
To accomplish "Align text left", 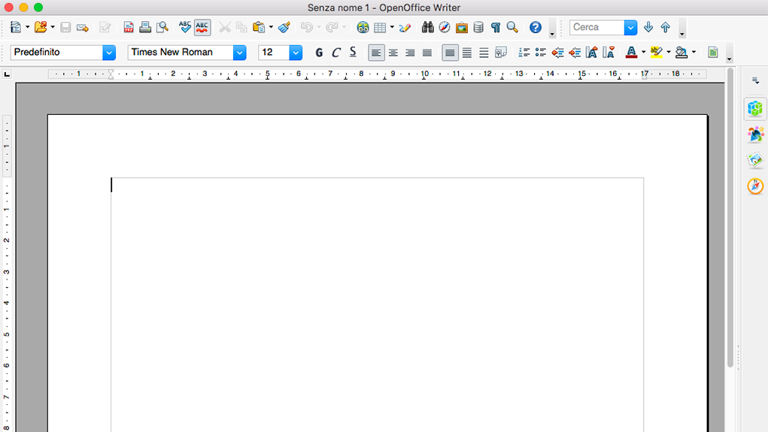I will pos(376,53).
